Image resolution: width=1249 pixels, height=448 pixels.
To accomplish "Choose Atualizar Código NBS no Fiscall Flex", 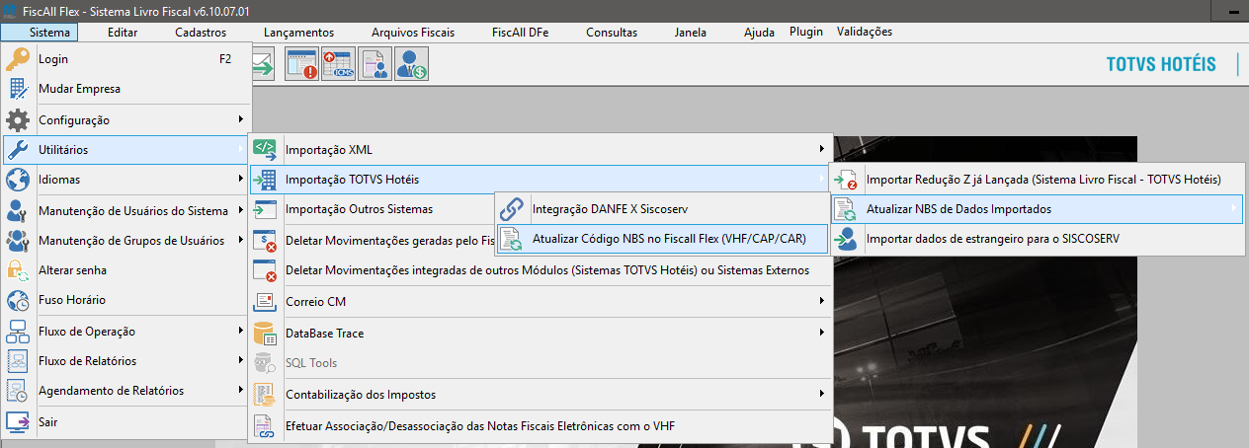I will 661,239.
